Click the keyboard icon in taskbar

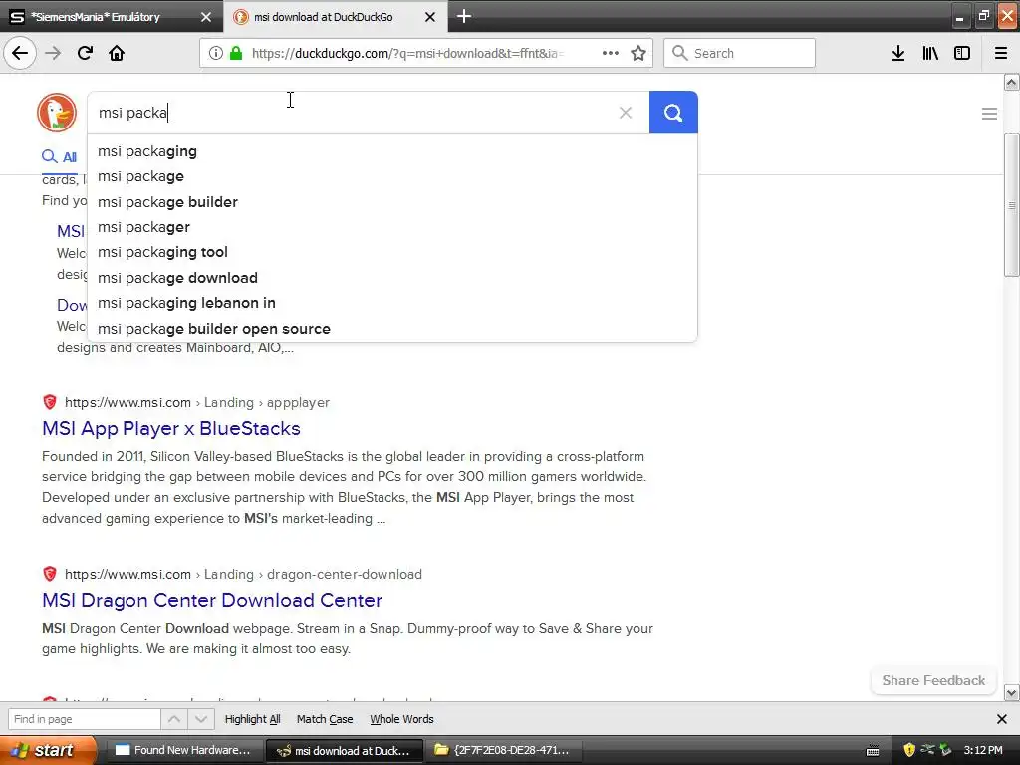click(x=873, y=751)
